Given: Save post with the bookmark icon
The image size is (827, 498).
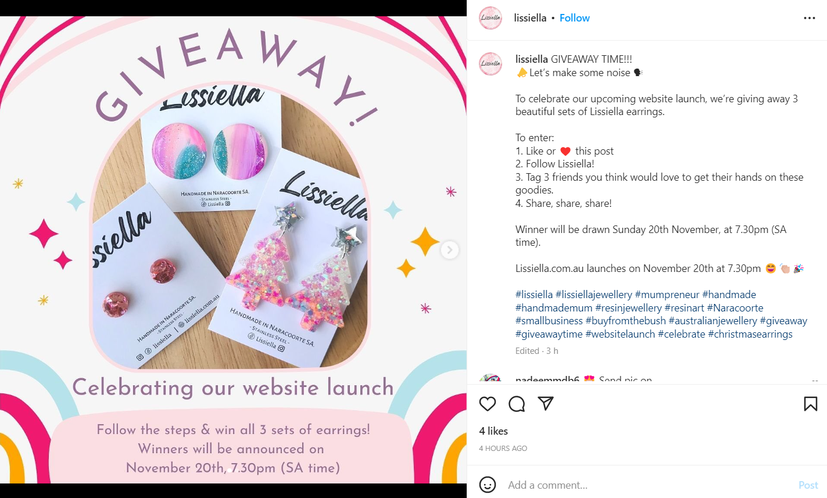Looking at the screenshot, I should [x=811, y=404].
